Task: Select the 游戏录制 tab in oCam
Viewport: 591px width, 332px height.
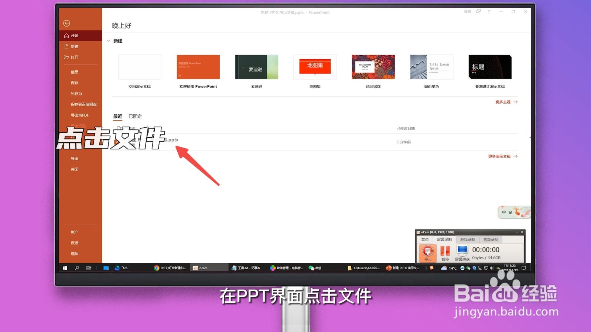Action: [x=467, y=240]
